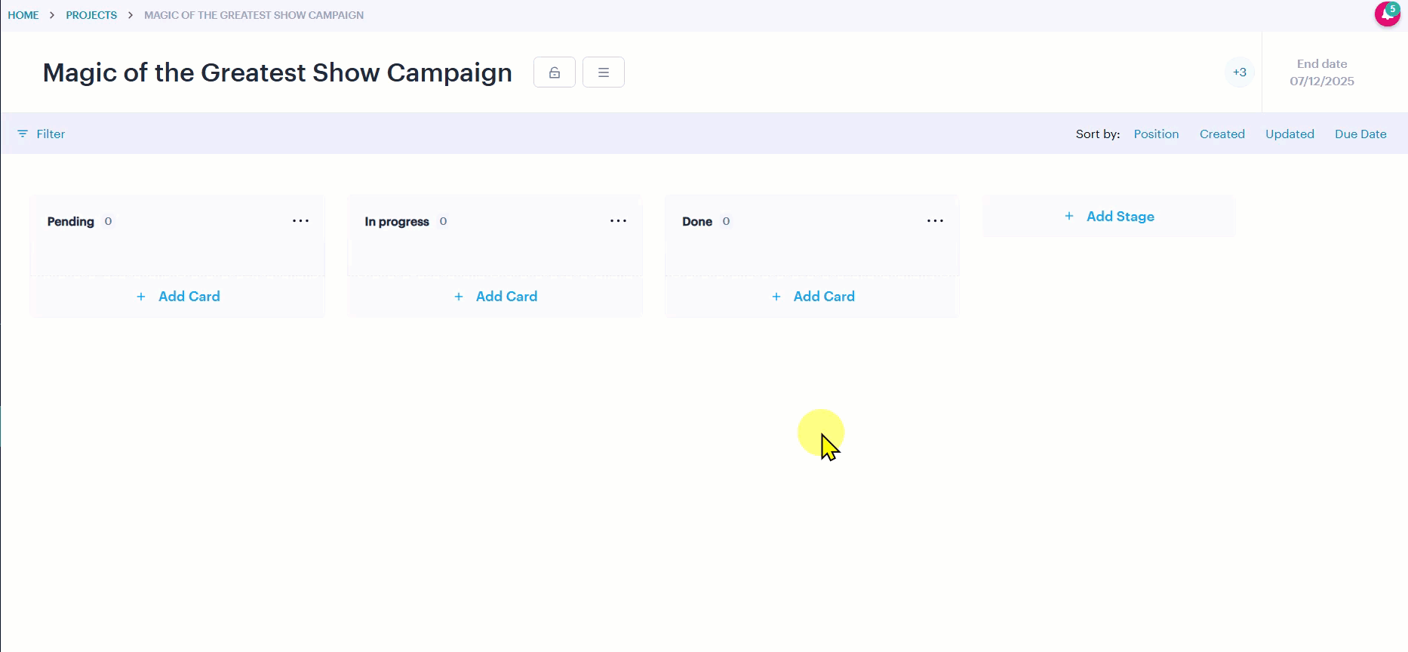This screenshot has width=1408, height=652.
Task: Click the Done stage title
Action: coord(697,221)
